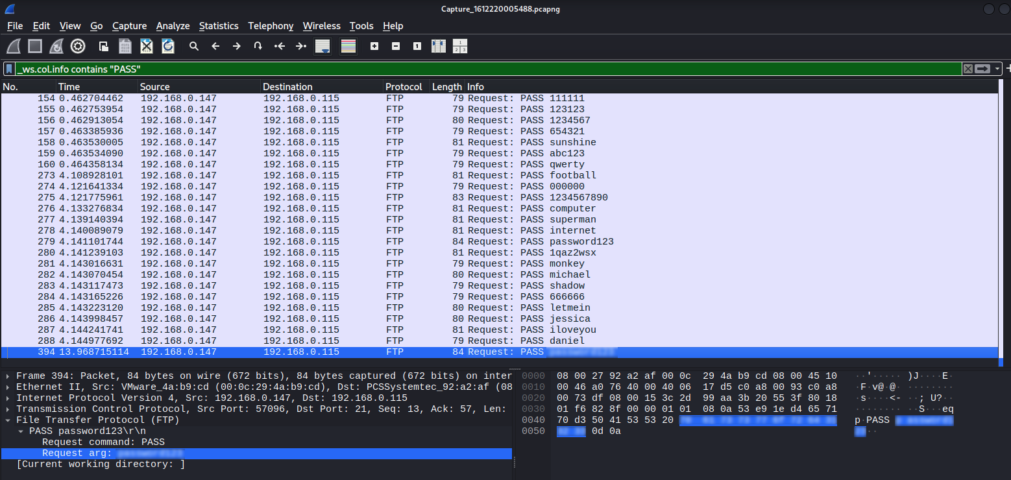Clear the display filter
The image size is (1011, 480).
click(x=968, y=69)
